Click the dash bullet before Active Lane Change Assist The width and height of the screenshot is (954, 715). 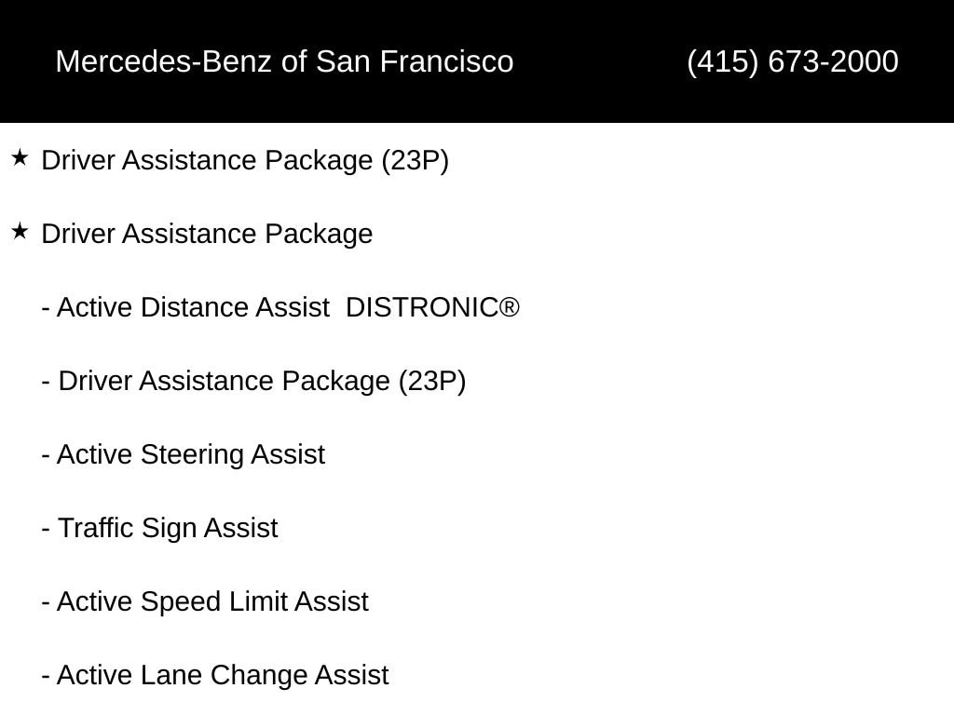coord(46,676)
